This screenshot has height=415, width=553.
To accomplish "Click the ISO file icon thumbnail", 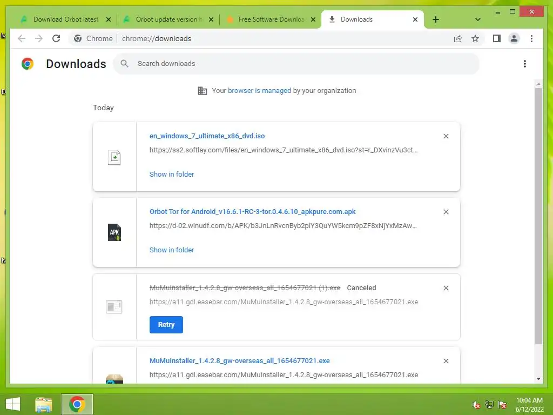I will 114,157.
